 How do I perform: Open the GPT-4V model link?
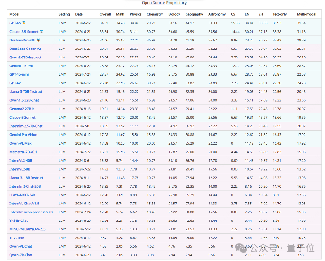(x=15, y=83)
